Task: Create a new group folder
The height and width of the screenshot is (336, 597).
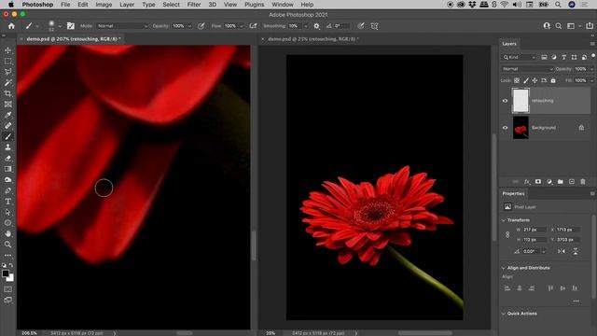Action: pos(561,182)
